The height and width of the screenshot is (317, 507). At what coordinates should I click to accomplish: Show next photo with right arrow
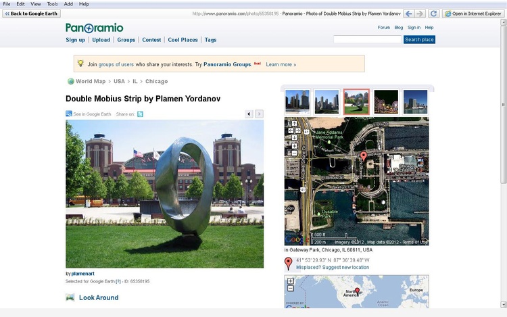(259, 114)
